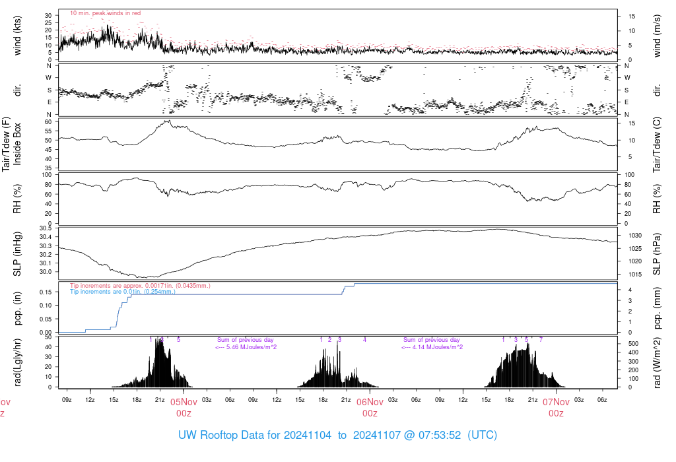Click the blue 'Tip increments are 0.01in.' note
The image size is (676, 462).
click(x=122, y=292)
